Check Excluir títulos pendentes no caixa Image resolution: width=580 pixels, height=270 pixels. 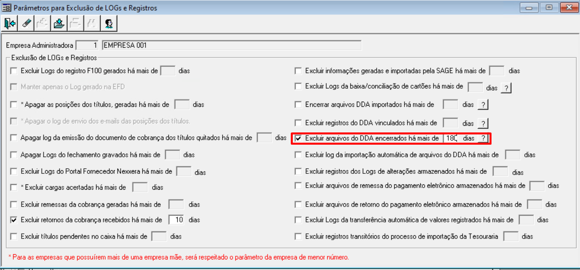[14, 236]
